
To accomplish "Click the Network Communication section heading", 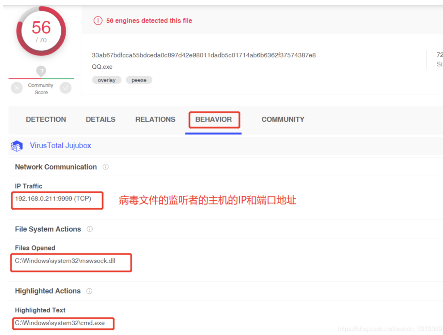I will [x=56, y=167].
